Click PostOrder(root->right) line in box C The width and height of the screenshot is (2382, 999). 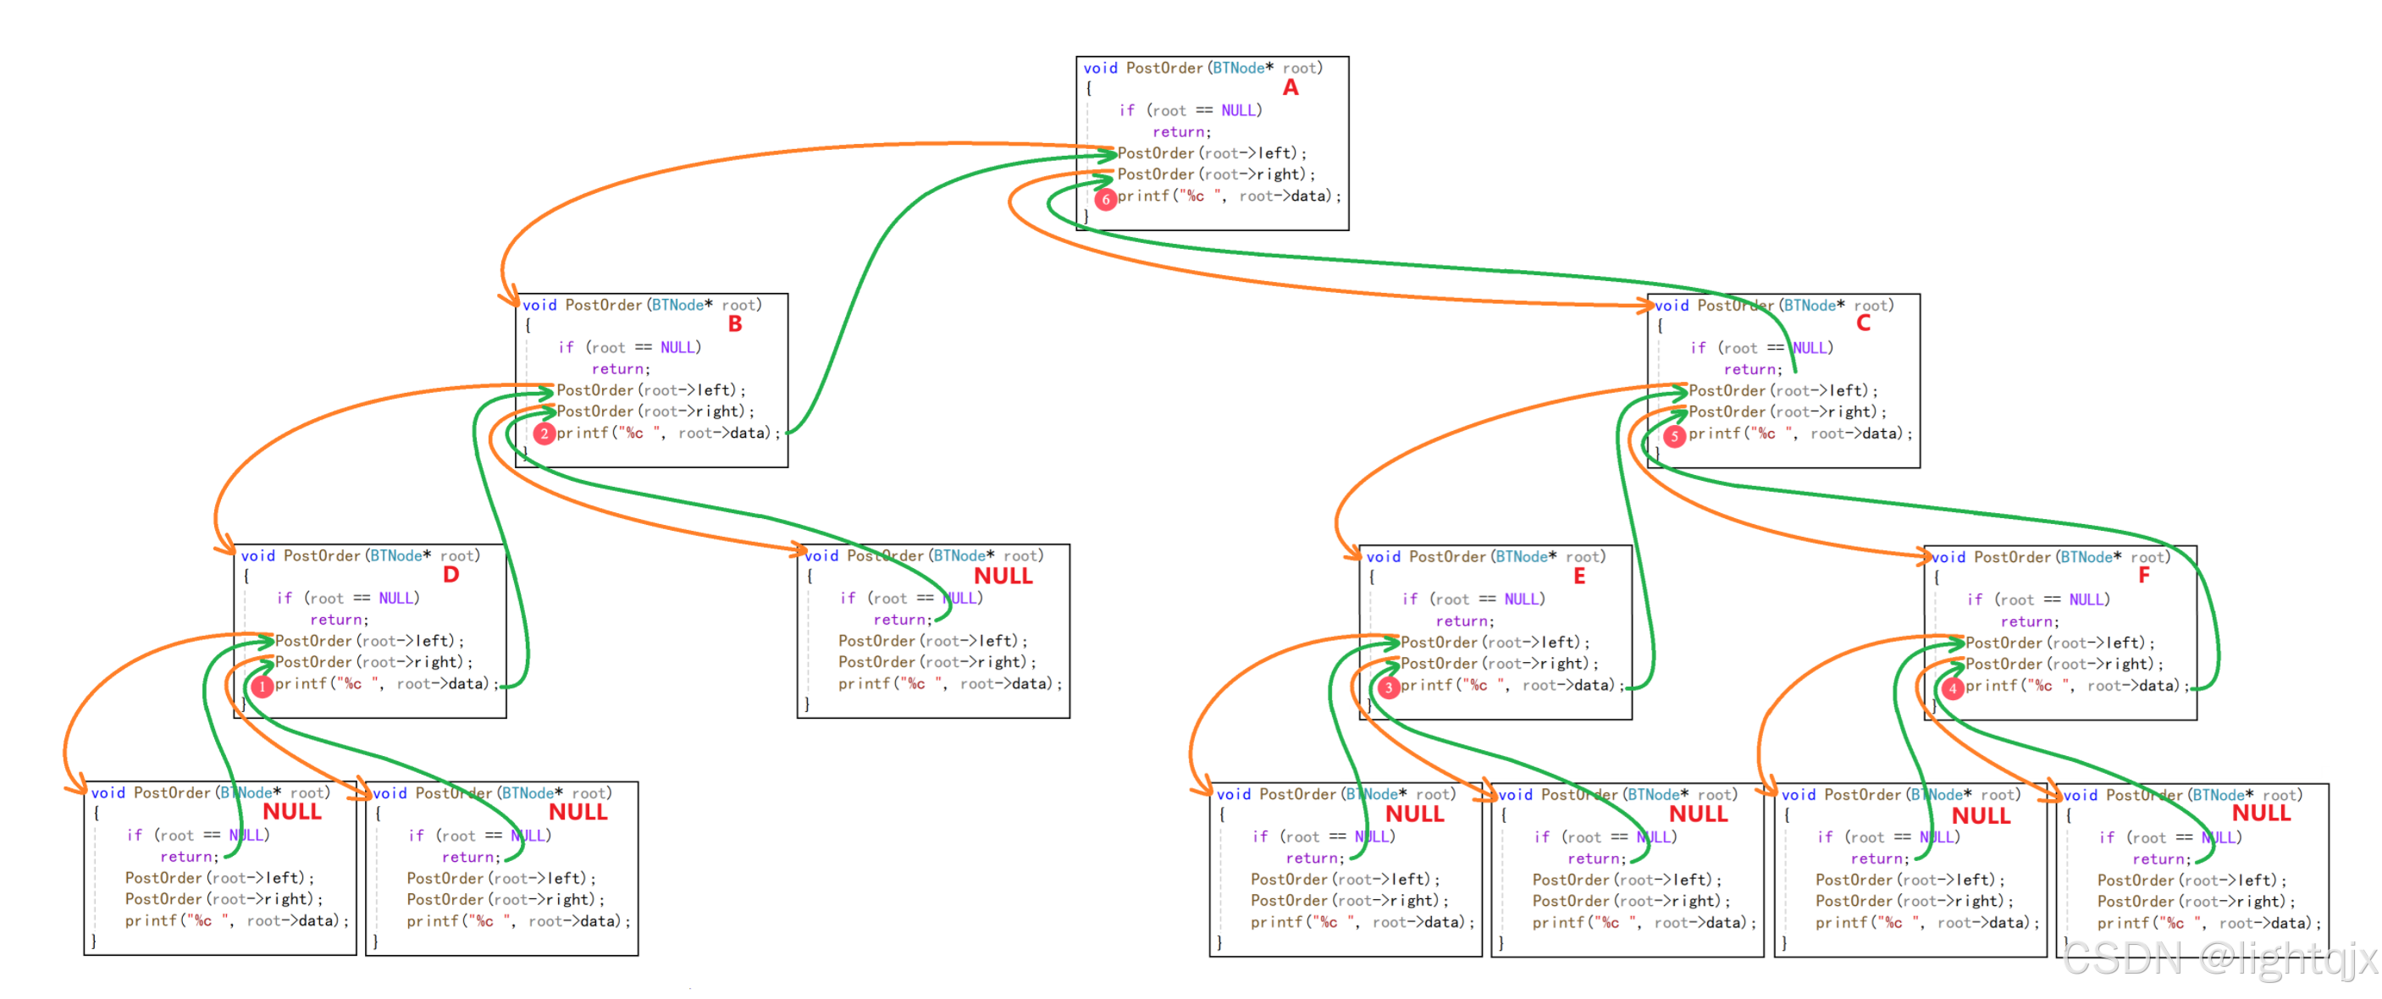point(1787,412)
